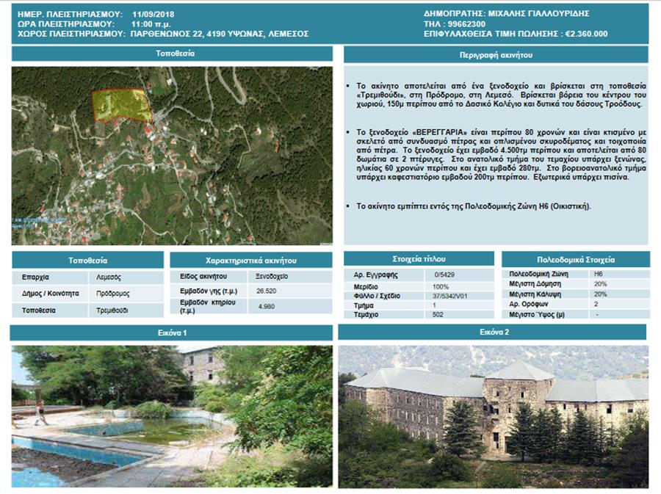Click the yellow highlighted parcel on the map

tap(121, 105)
